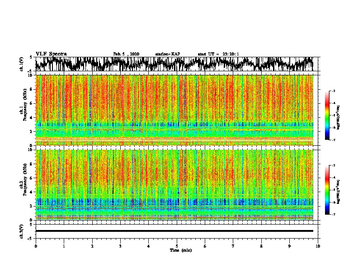Select the "Feb. 5, 2020" date text
This screenshot has width=358, height=276.
coord(126,54)
